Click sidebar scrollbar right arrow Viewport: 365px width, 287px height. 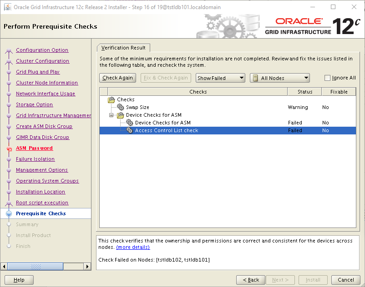[87, 266]
